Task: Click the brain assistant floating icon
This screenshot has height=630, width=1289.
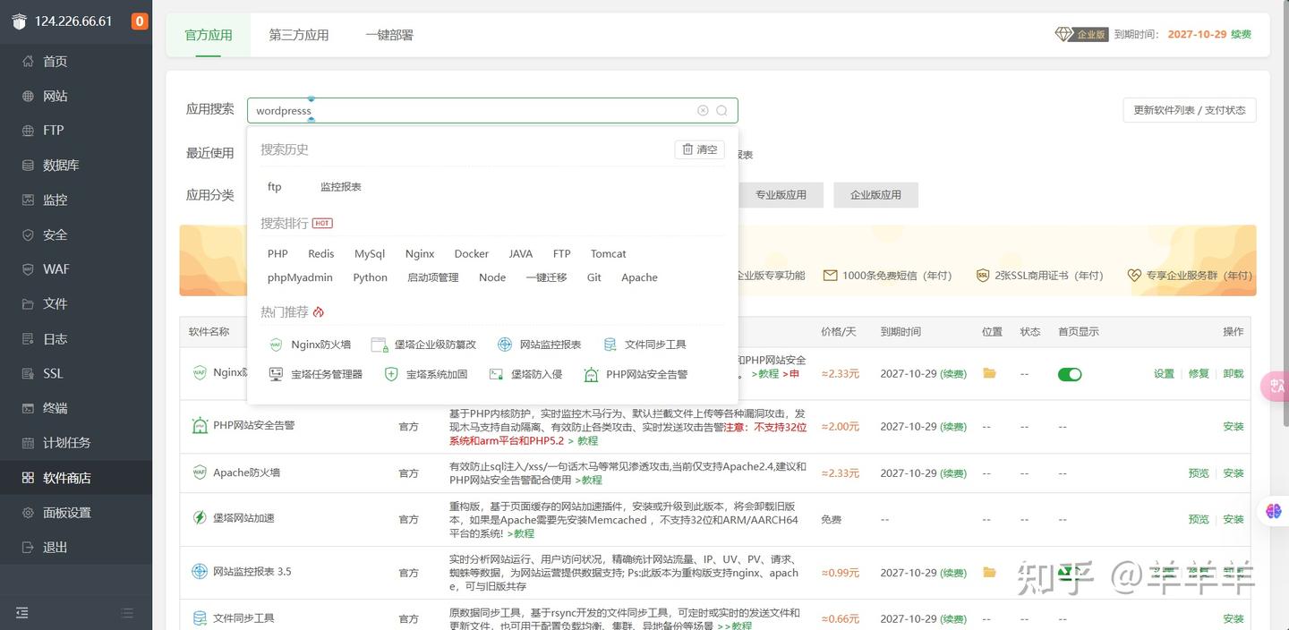Action: point(1275,511)
